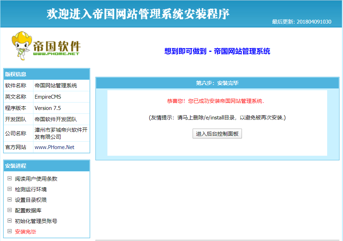The width and height of the screenshot is (343, 241).
Task: Click the 软件名称 label cell
Action: pos(18,86)
